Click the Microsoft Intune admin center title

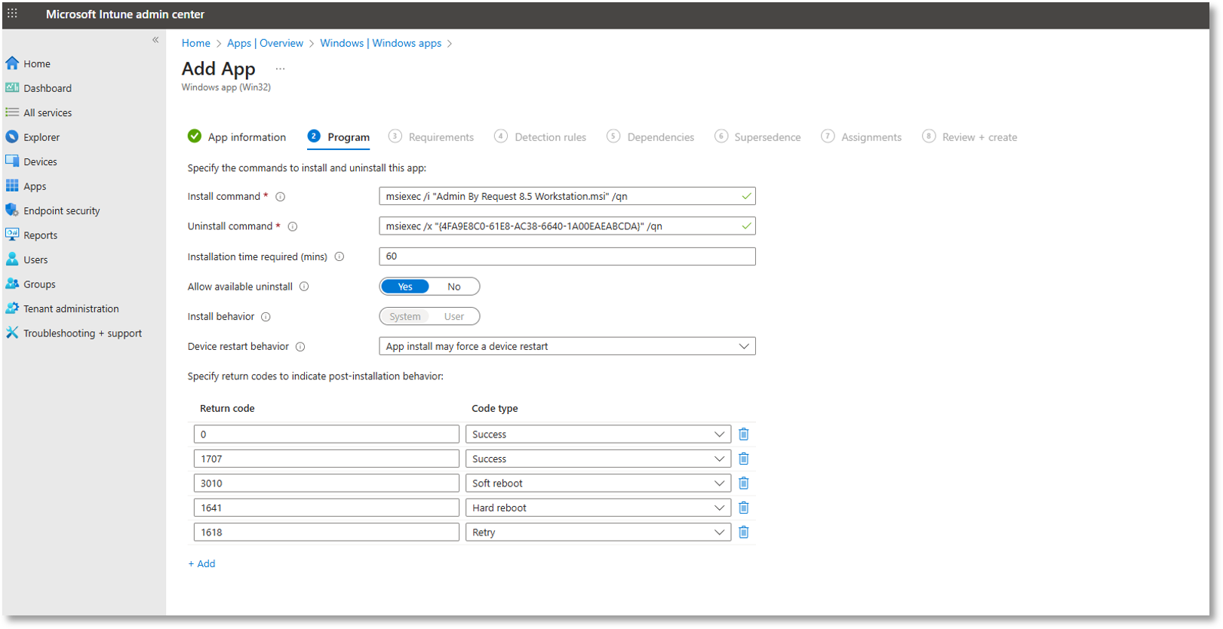tap(125, 14)
